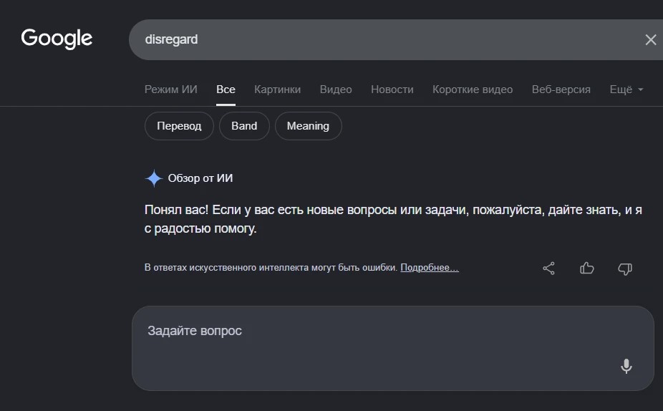Image resolution: width=663 pixels, height=411 pixels.
Task: Select the Band suggestion chip
Action: 244,126
